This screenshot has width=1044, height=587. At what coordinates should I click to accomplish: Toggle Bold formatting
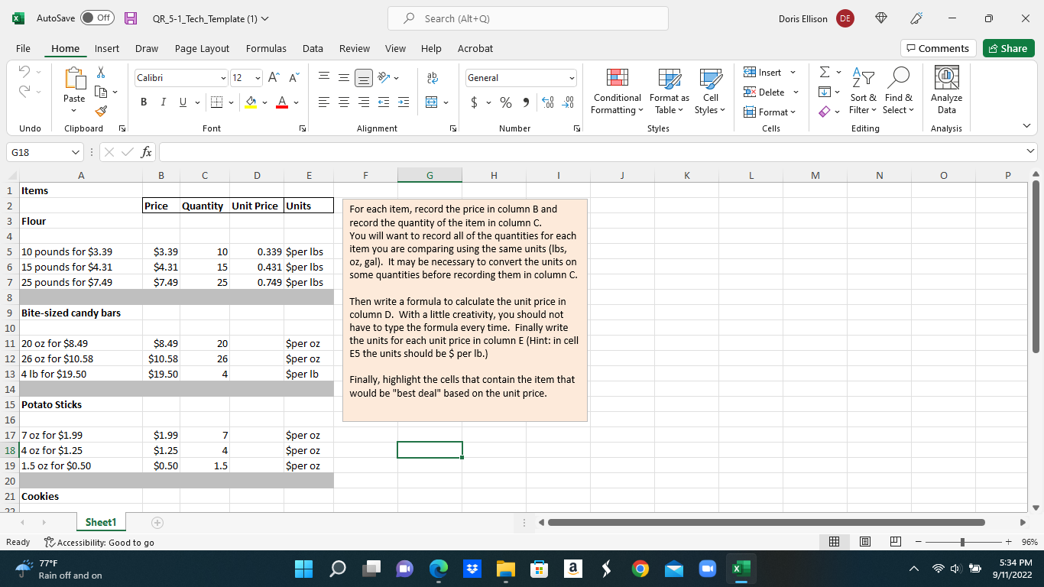144,102
